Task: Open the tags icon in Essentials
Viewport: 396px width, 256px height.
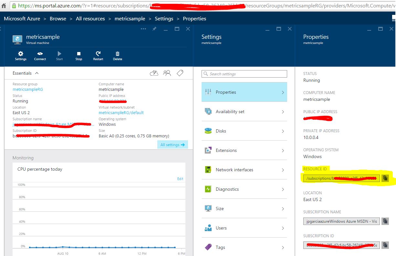Action: coord(180,73)
